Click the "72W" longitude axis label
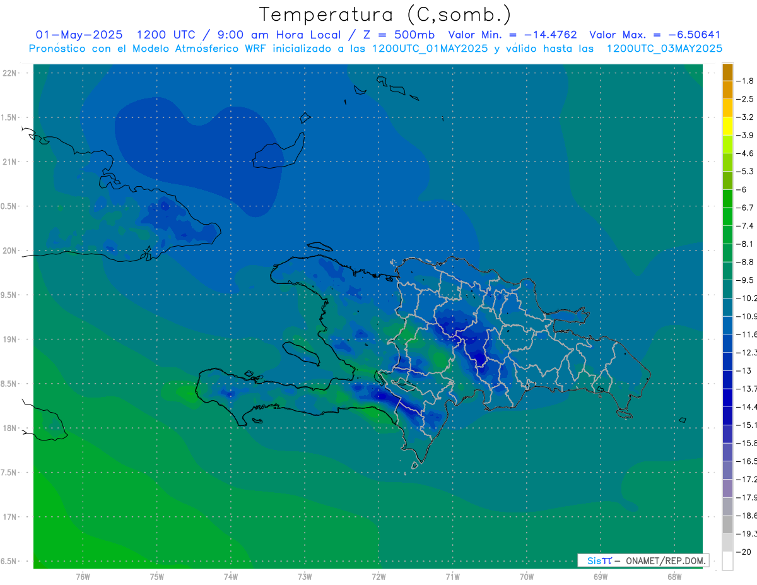Screen dimensions: 757x585 pos(378,576)
